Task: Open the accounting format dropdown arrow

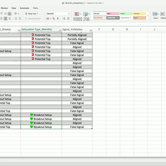Action: pyautogui.click(x=50, y=19)
